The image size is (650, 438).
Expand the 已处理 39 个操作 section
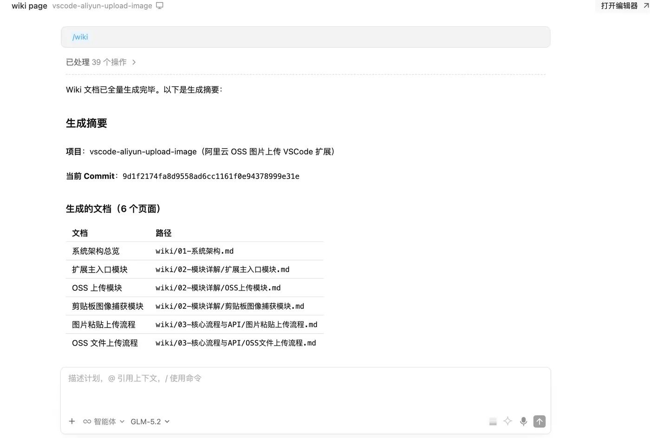101,62
